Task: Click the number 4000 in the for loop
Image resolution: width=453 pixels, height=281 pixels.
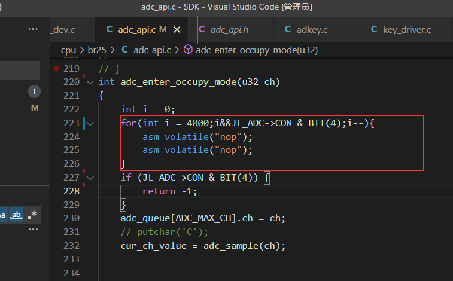Action: point(197,123)
